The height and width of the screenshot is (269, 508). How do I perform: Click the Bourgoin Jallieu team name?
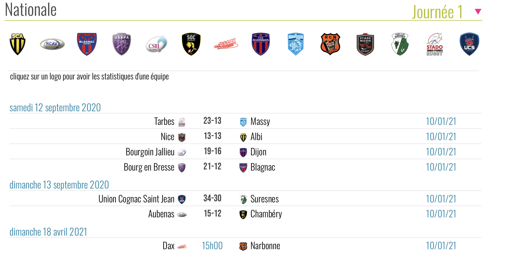(150, 152)
